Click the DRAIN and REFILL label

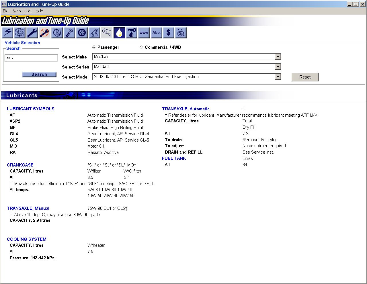click(184, 152)
